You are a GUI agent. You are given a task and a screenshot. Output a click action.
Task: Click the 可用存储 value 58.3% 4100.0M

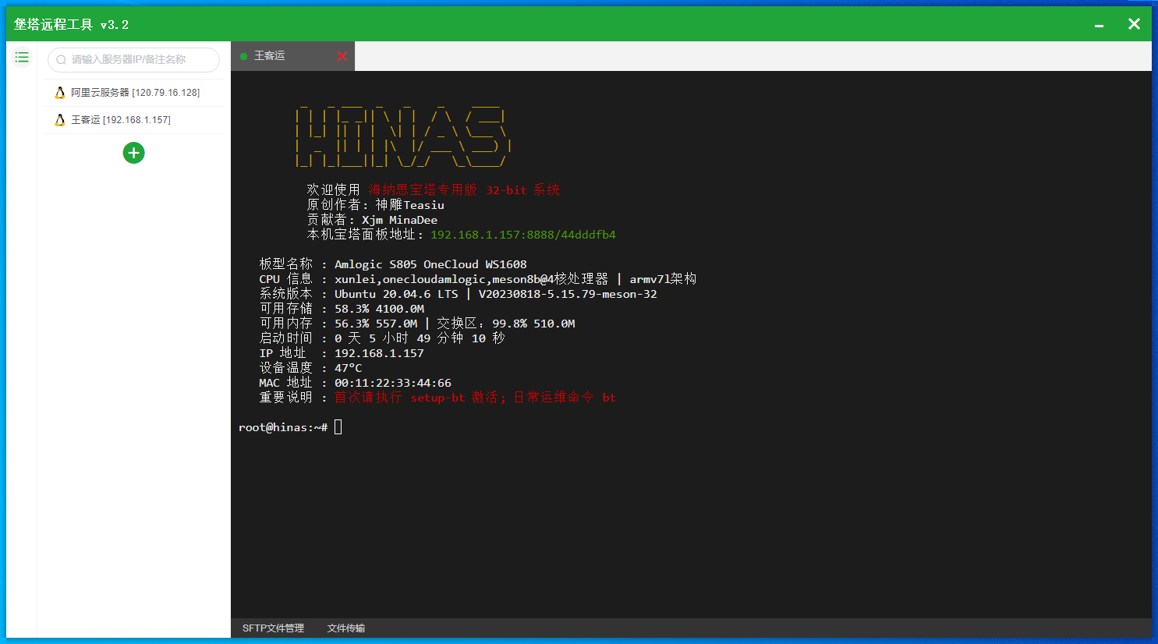[379, 309]
